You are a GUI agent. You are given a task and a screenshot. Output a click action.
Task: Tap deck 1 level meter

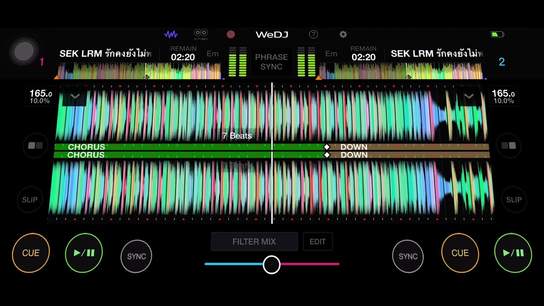click(x=238, y=62)
